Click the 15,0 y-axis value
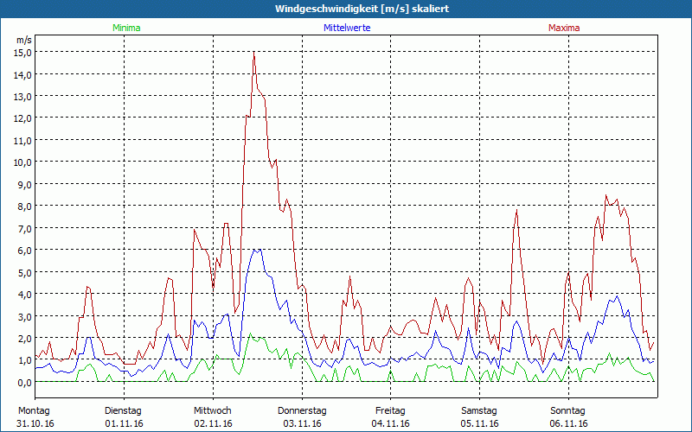 21,53
